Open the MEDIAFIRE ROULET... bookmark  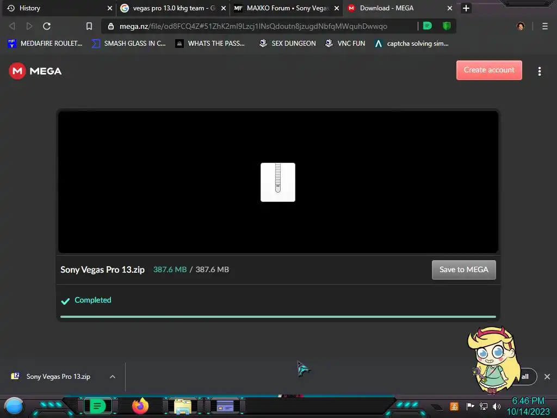[45, 44]
